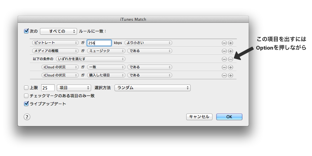The height and width of the screenshot is (156, 312).
Task: Add a rule after the ビットレート row
Action: (x=231, y=43)
